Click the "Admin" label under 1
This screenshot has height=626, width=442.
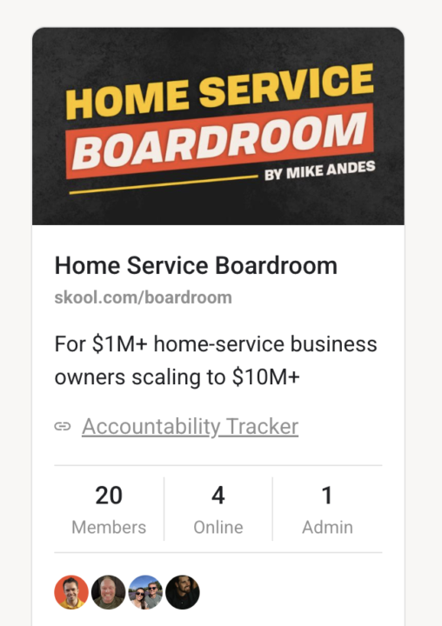click(x=327, y=528)
